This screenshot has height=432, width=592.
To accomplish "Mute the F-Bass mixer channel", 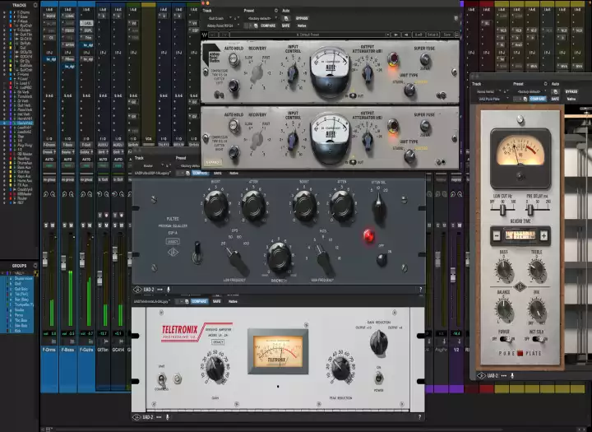I will click(x=71, y=225).
